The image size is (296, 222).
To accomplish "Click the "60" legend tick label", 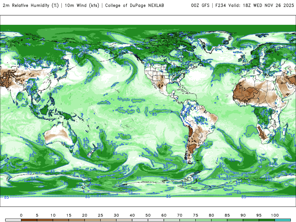I will (164, 215).
